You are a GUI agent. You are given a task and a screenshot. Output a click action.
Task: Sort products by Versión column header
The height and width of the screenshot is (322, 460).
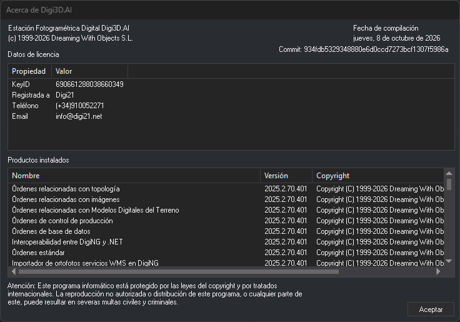286,176
